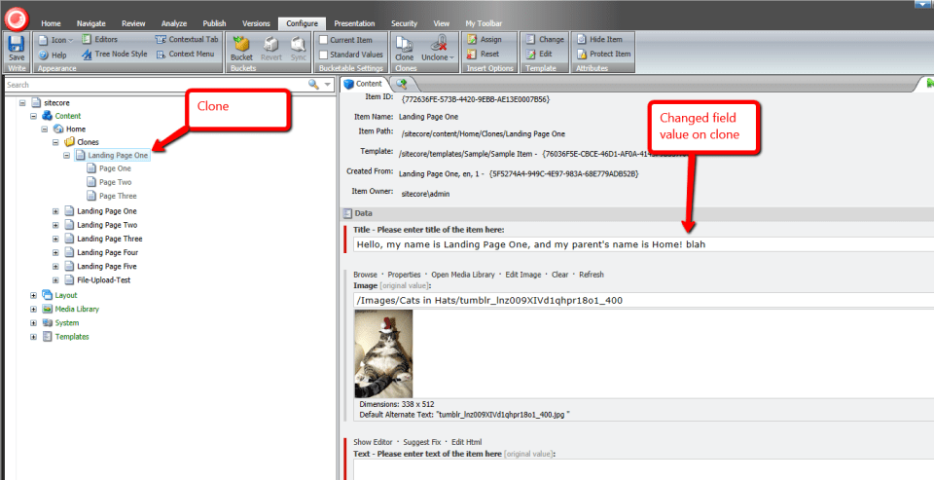Expand the Landing Page Two node

(56, 225)
